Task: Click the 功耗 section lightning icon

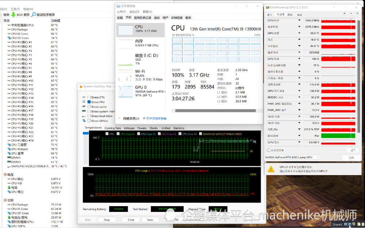Action: pyautogui.click(x=5, y=200)
